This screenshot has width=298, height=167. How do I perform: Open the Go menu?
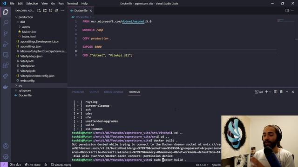point(53,3)
